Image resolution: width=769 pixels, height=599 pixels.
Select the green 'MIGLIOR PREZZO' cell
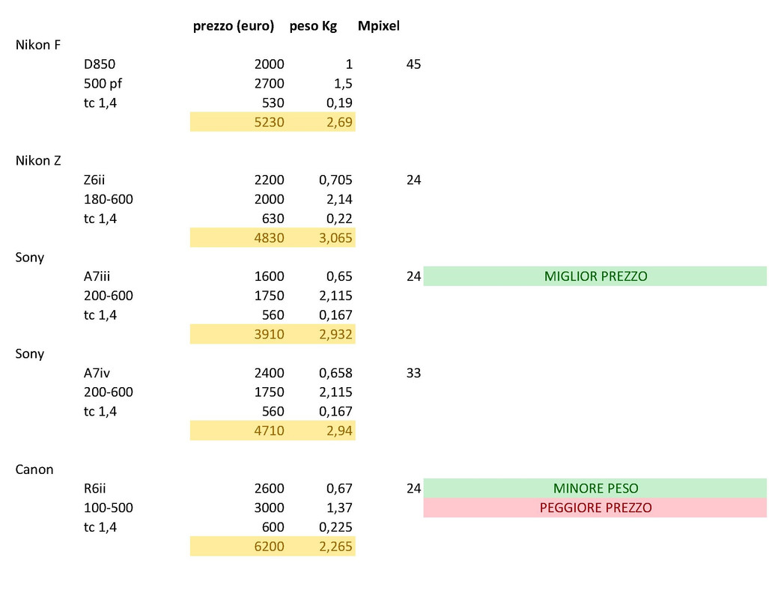[x=595, y=276]
